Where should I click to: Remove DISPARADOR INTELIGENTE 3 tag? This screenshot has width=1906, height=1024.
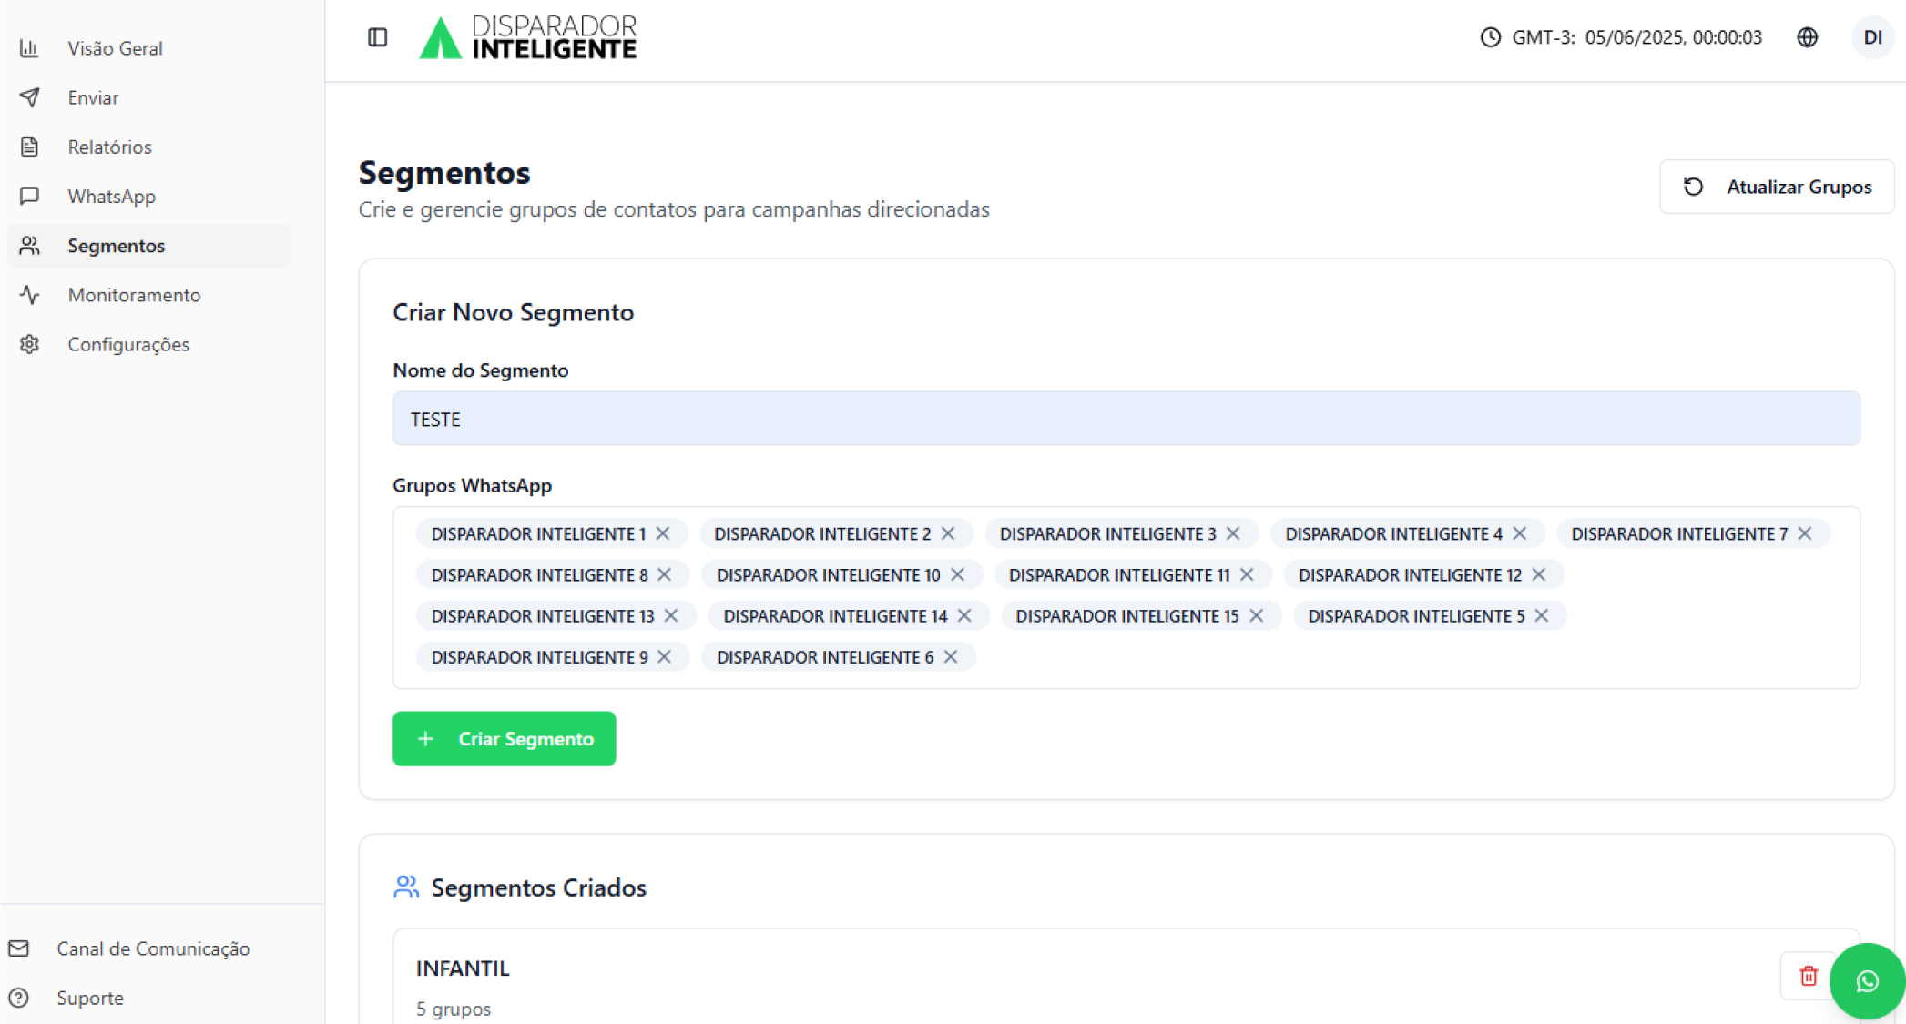tap(1233, 533)
